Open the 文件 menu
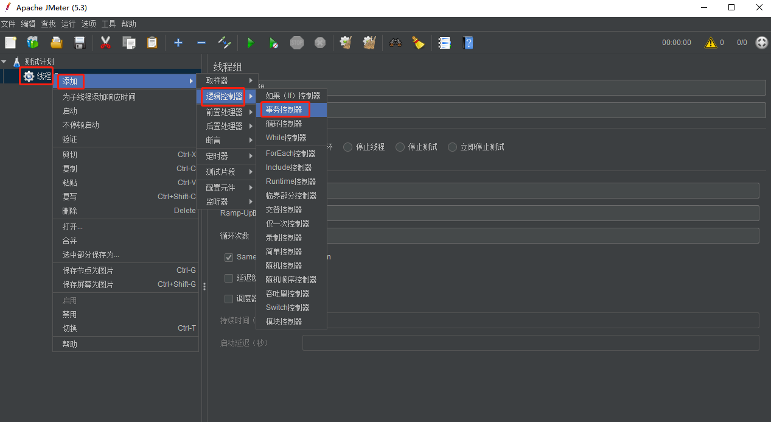This screenshot has height=422, width=771. (x=8, y=24)
